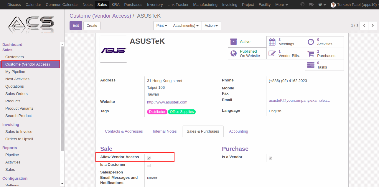
Task: Open the Facility menu
Action: pyautogui.click(x=265, y=5)
